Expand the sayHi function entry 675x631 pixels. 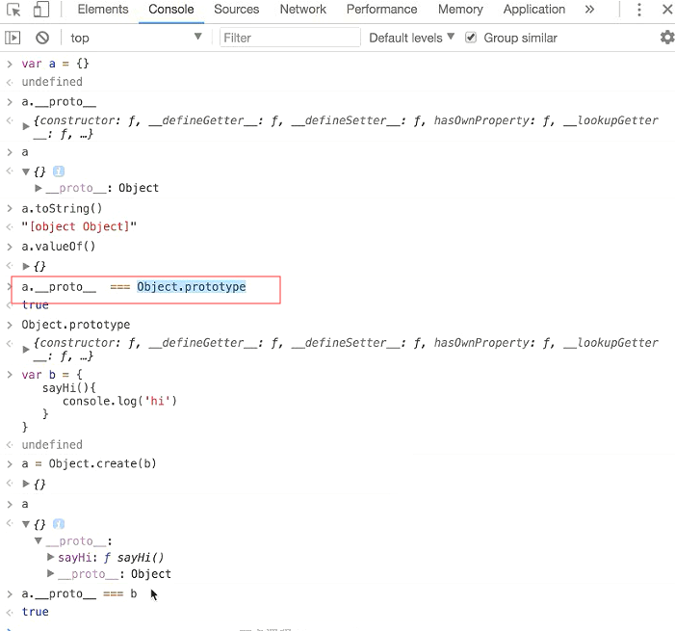(x=50, y=557)
